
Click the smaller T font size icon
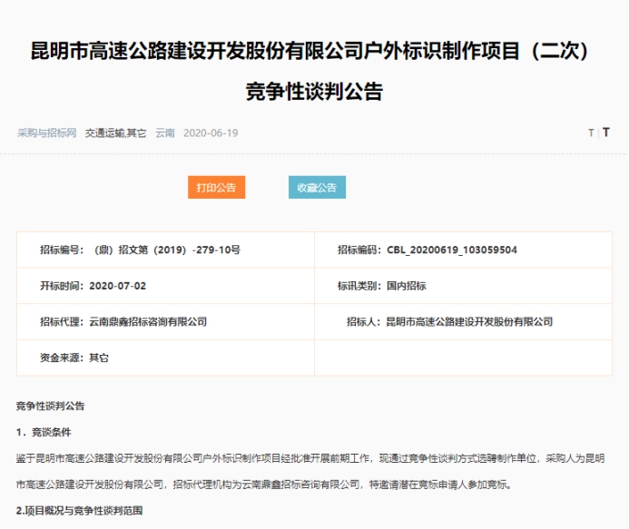pyautogui.click(x=591, y=132)
